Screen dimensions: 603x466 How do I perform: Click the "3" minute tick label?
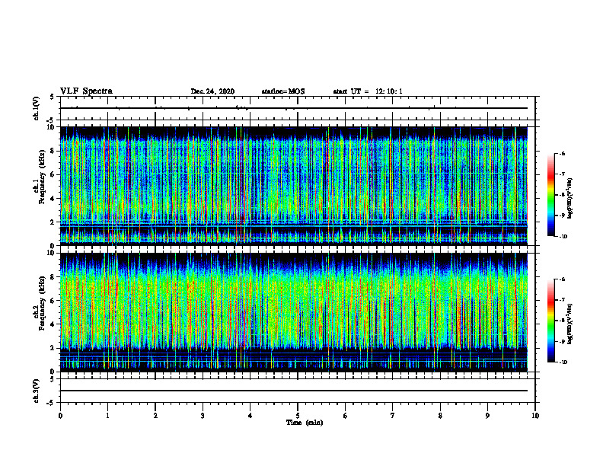(x=203, y=416)
